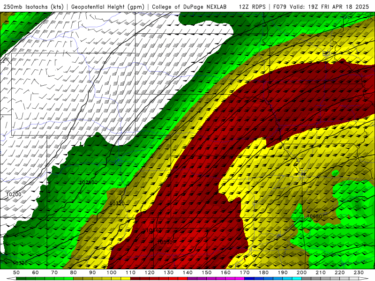Image resolution: width=375 pixels, height=281 pixels.
Task: Click the 210 value on the color legend
Action: pyautogui.click(x=321, y=273)
